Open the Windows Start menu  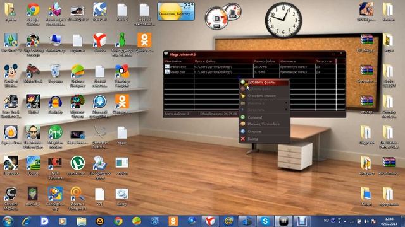(x=8, y=221)
